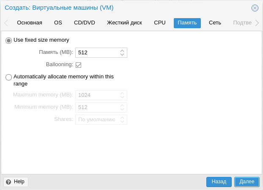The height and width of the screenshot is (190, 263).
Task: Go to the Сеть tab
Action: tap(215, 23)
